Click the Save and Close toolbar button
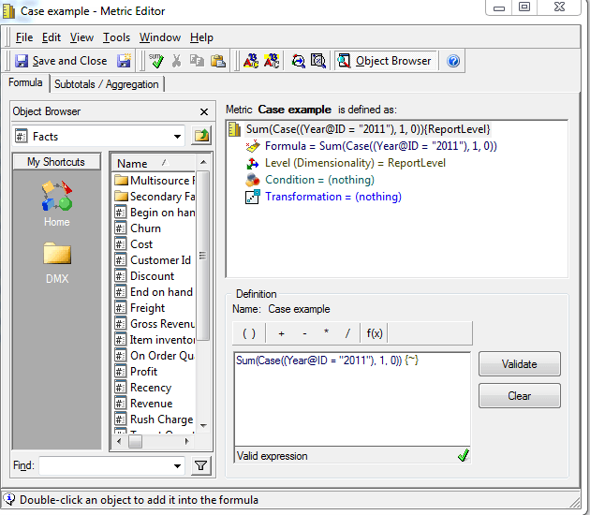590x515 pixels. [x=61, y=61]
